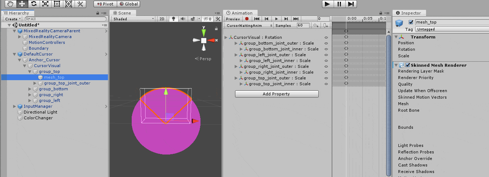Click keyframe marker on CursorVisual row
Screen dimensions: 489x177
346,37
